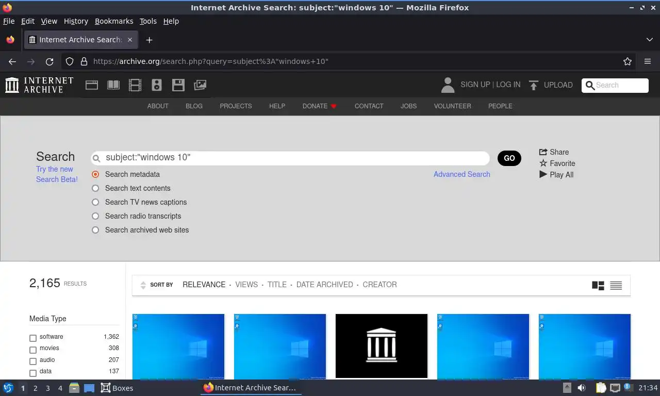Bookmark this page with star
This screenshot has height=396, width=660.
[x=628, y=61]
